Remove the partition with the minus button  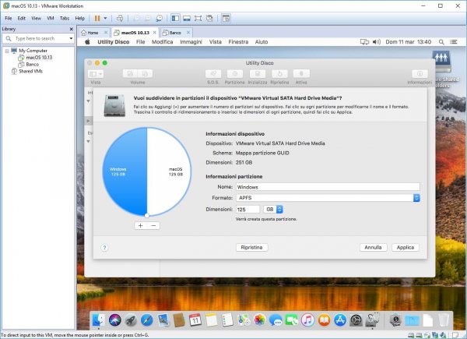153,226
